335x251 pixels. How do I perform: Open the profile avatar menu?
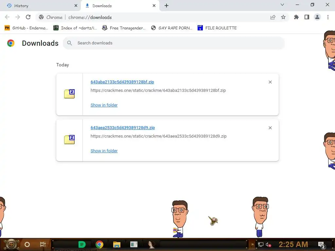coord(317,17)
